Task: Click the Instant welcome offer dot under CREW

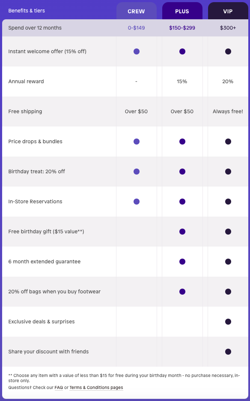Action: point(136,51)
